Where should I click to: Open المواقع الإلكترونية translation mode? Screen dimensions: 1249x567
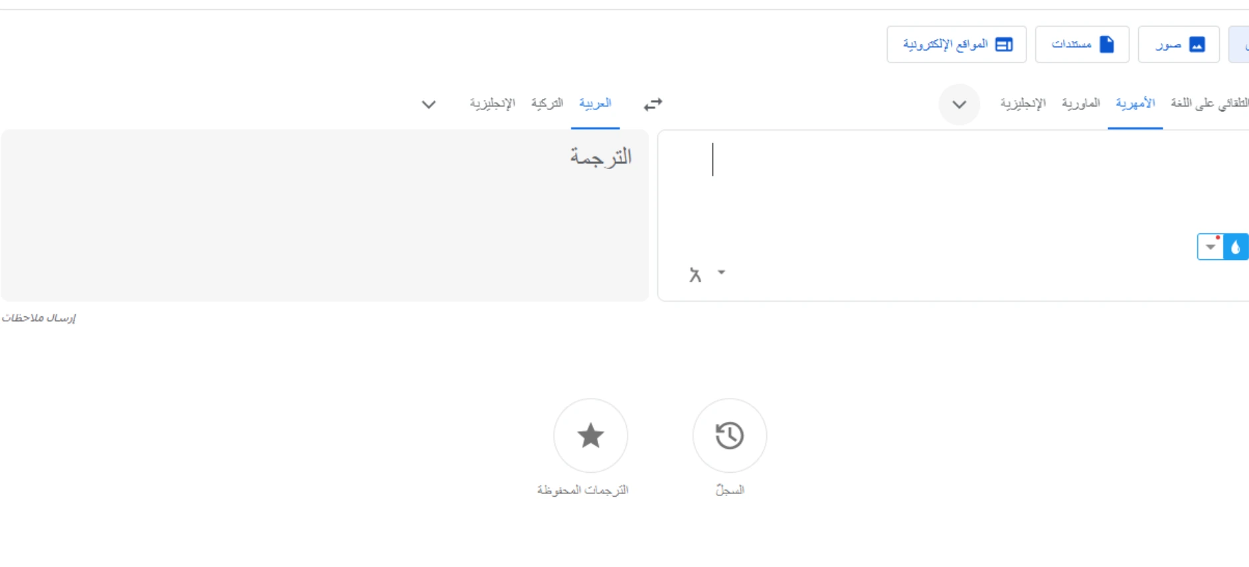click(x=958, y=44)
